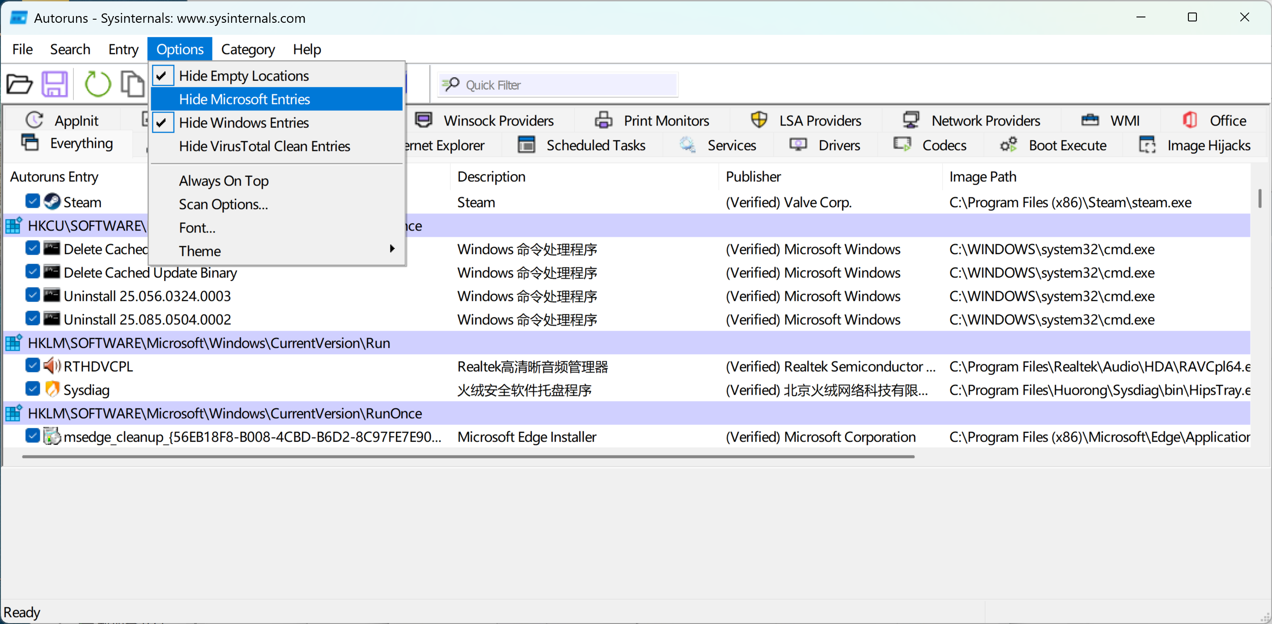Click the Services gear icon
The image size is (1272, 624).
[687, 145]
